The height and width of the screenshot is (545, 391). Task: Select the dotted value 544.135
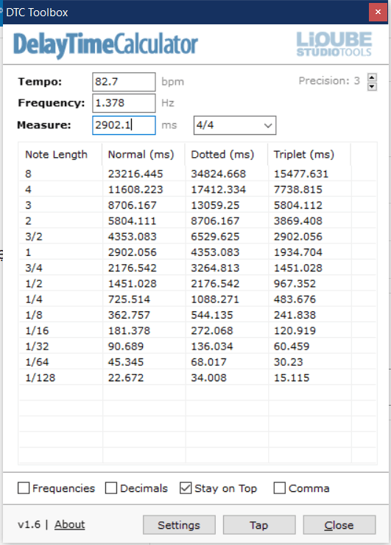(212, 315)
